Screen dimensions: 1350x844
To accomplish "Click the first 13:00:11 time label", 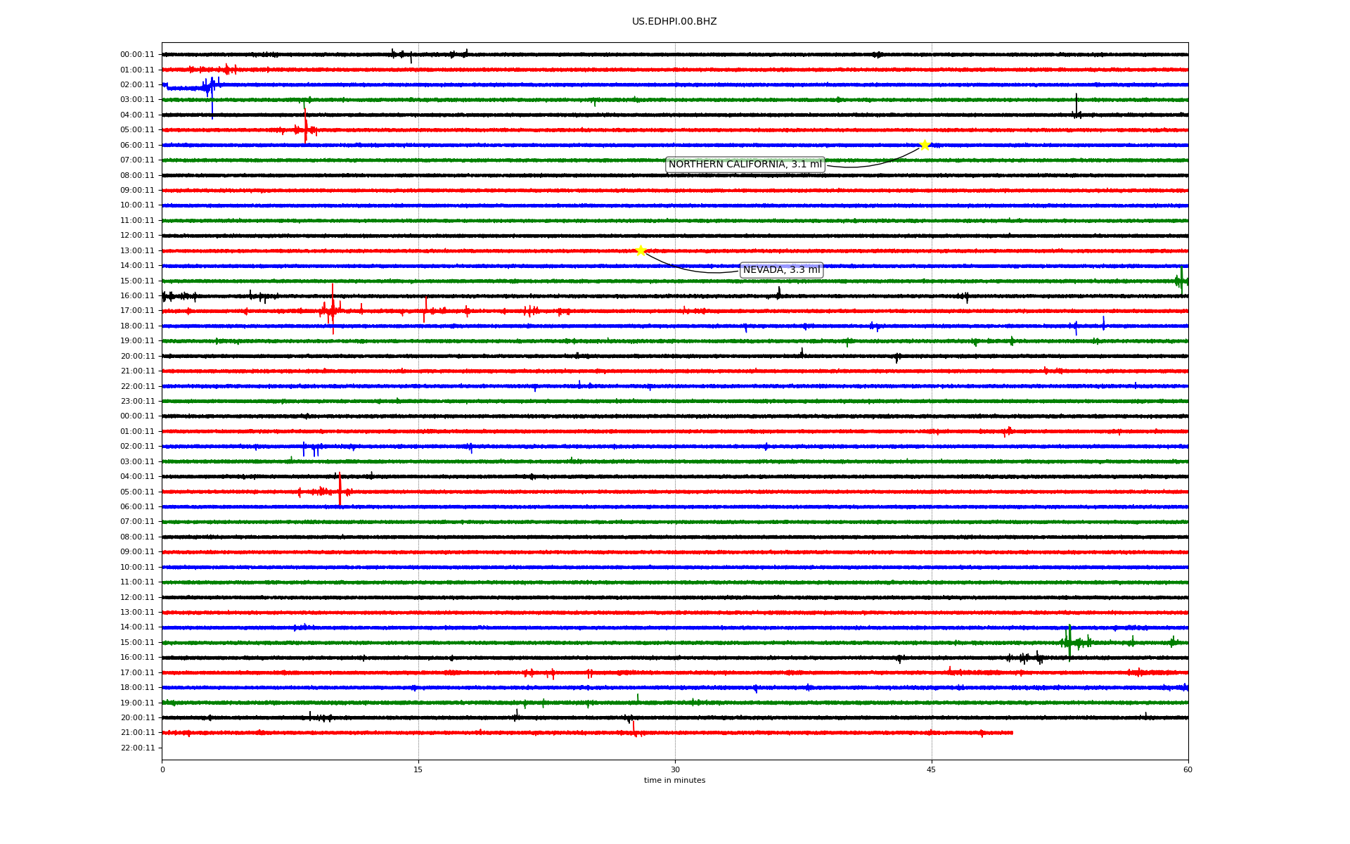I will (x=137, y=251).
